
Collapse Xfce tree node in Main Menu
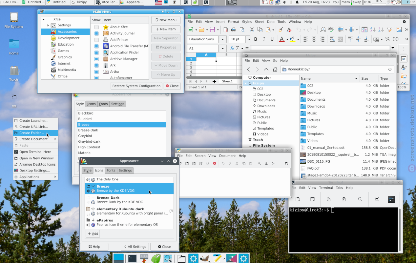[44, 19]
